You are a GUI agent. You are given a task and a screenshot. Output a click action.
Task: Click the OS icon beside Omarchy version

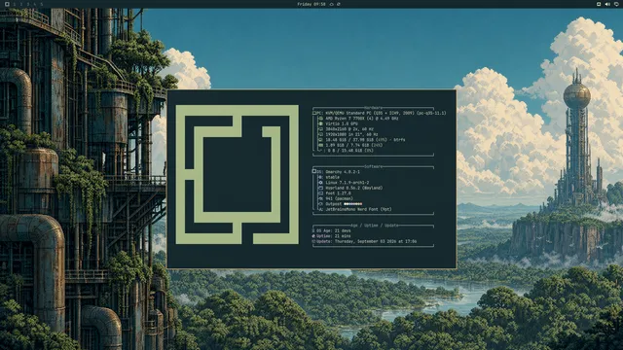[x=314, y=172]
